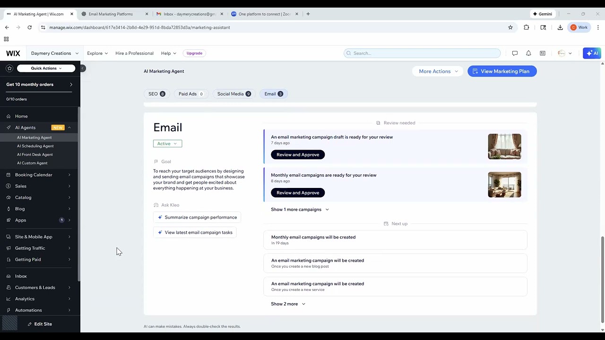605x340 pixels.
Task: Click the browser back arrow
Action: tap(7, 27)
